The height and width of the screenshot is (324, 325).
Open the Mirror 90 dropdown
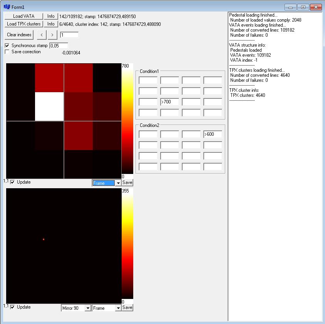tap(76, 308)
